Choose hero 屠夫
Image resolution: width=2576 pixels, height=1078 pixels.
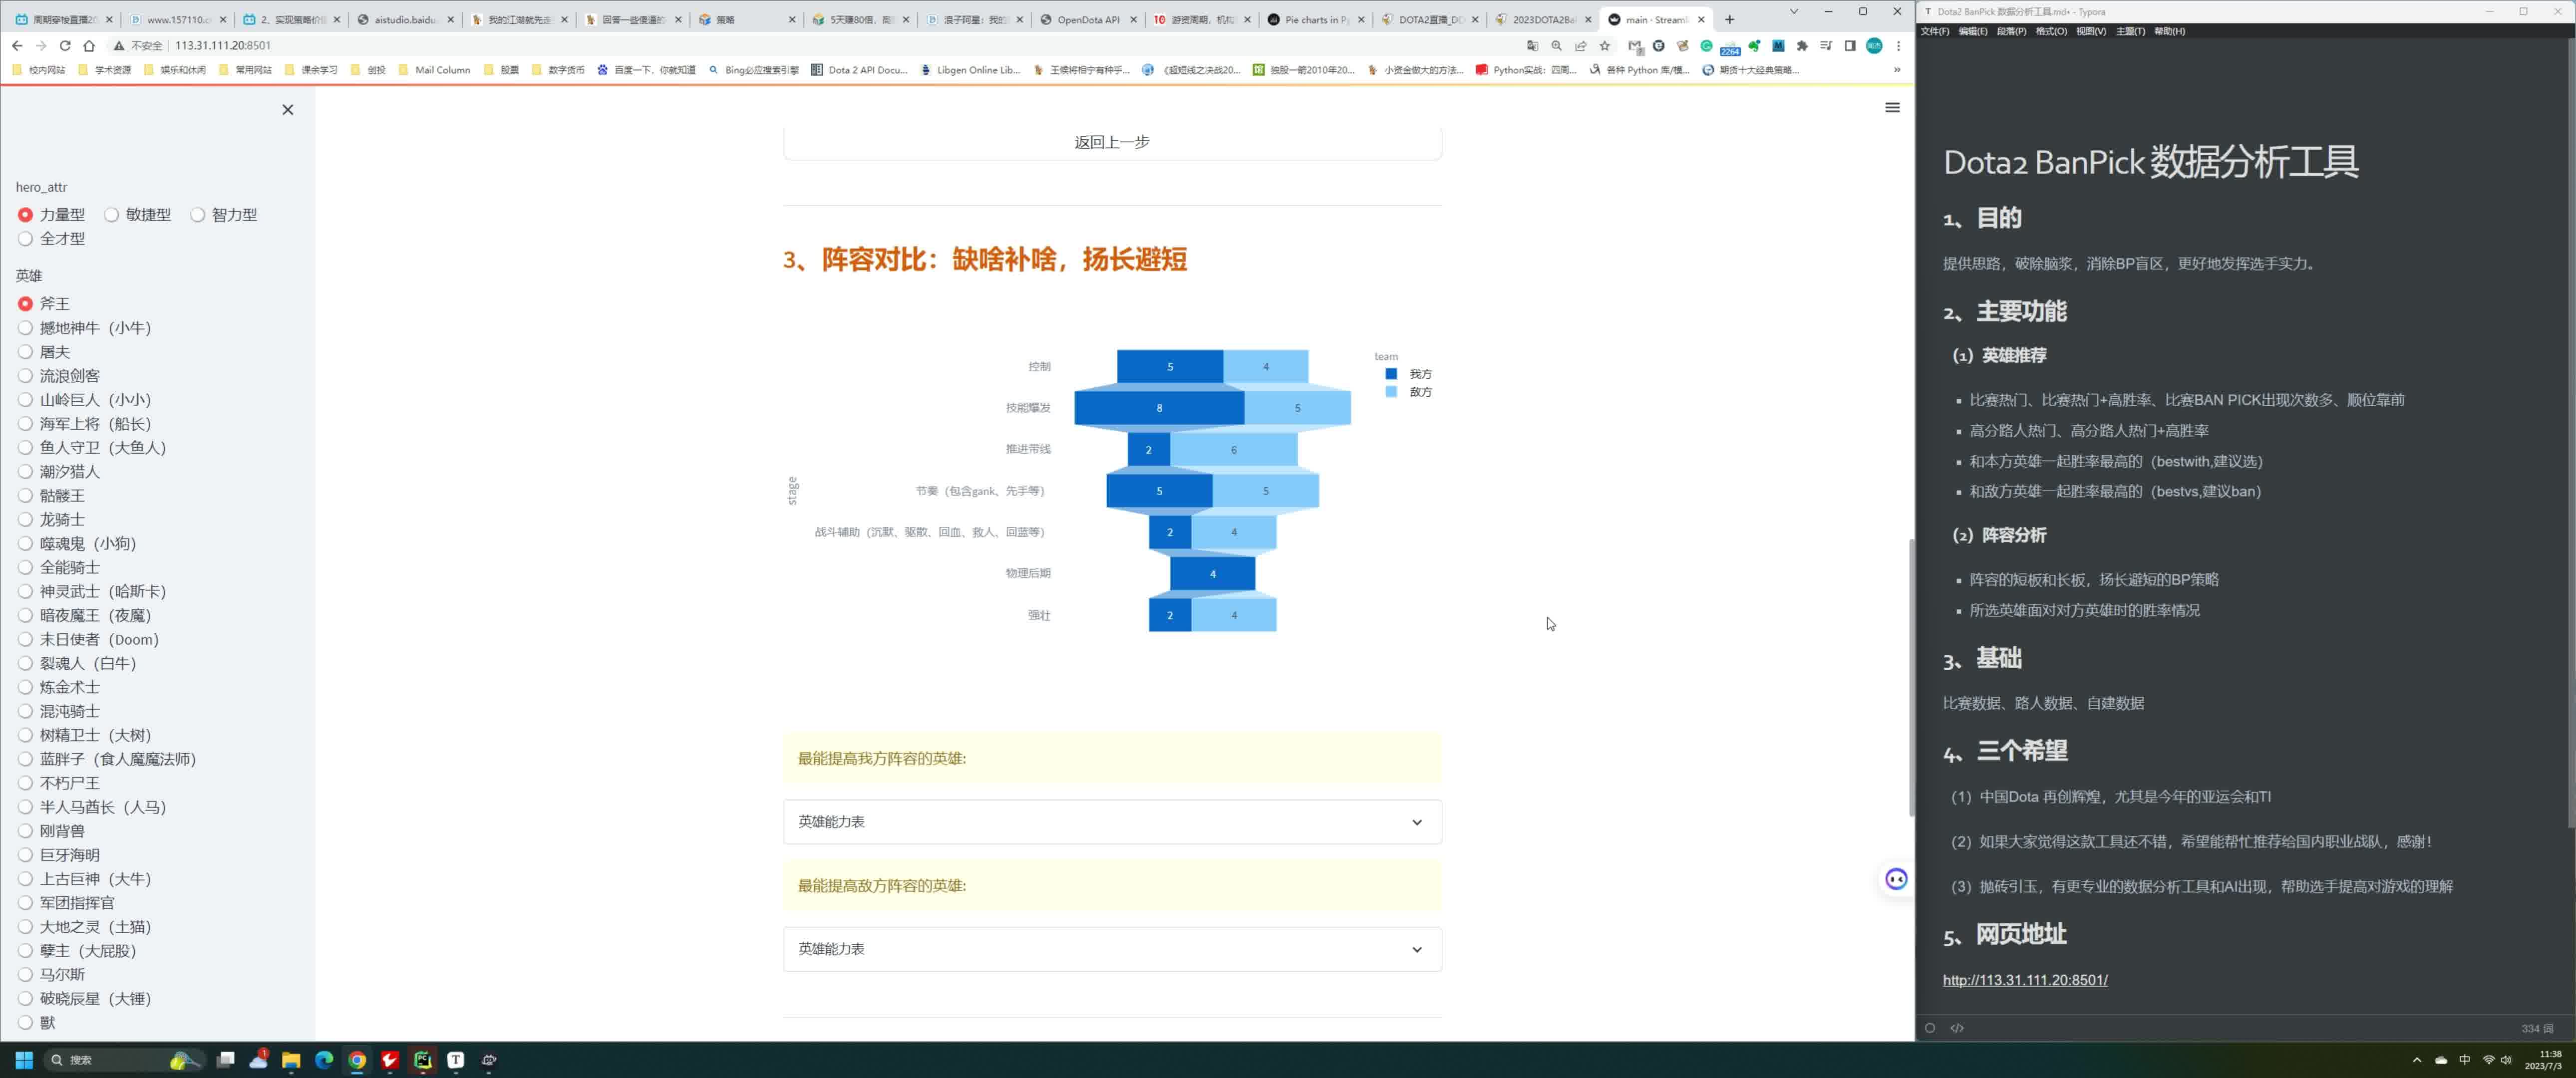44,352
